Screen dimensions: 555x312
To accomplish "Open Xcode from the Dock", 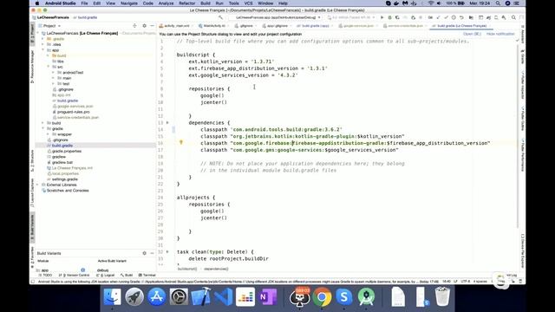I will 200,296.
